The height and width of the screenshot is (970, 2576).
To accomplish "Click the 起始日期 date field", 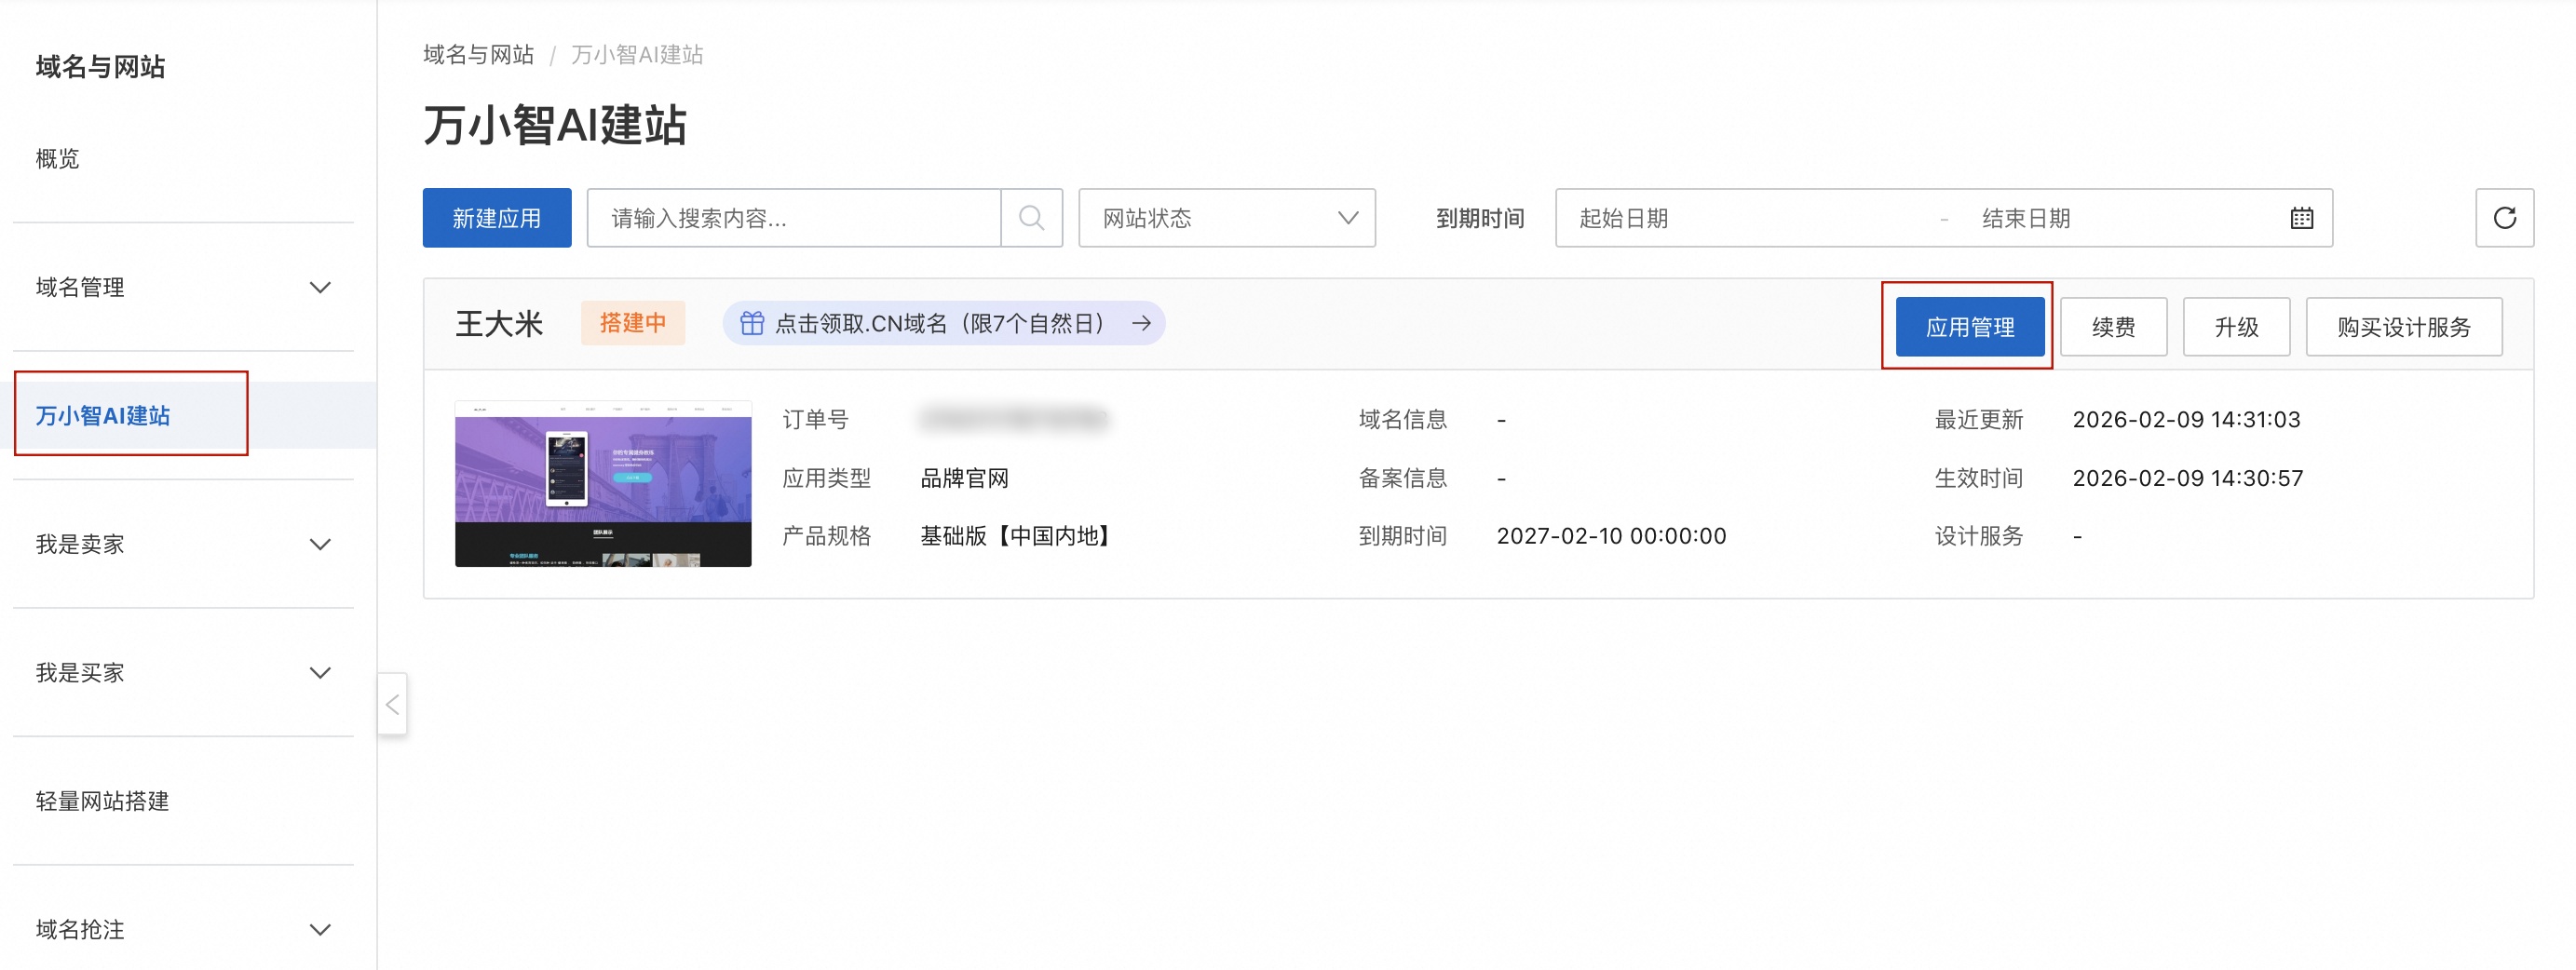I will point(1623,218).
